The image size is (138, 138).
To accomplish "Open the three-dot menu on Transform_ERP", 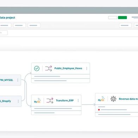I will [78, 100].
